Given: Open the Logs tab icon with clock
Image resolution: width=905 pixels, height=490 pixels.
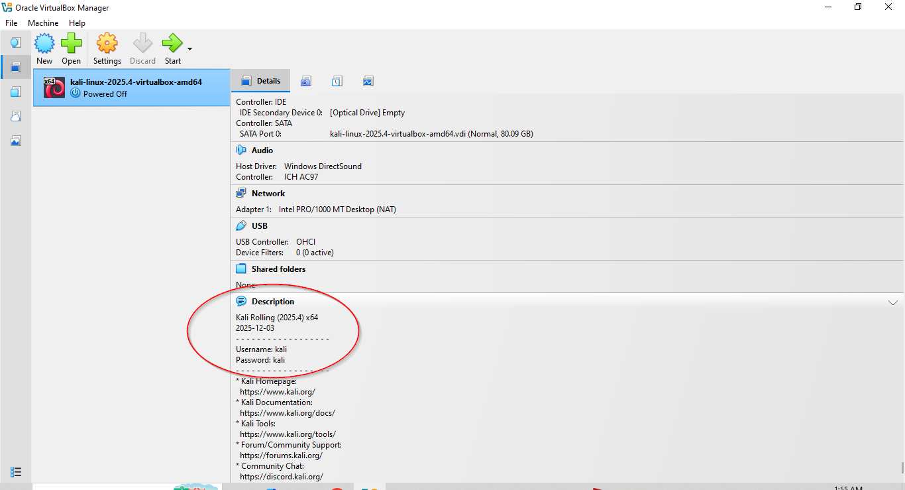Looking at the screenshot, I should [x=337, y=82].
